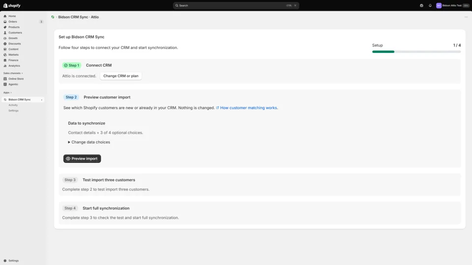Click the Markets globe icon
Viewport: 472px width, 265px height.
(x=5, y=54)
